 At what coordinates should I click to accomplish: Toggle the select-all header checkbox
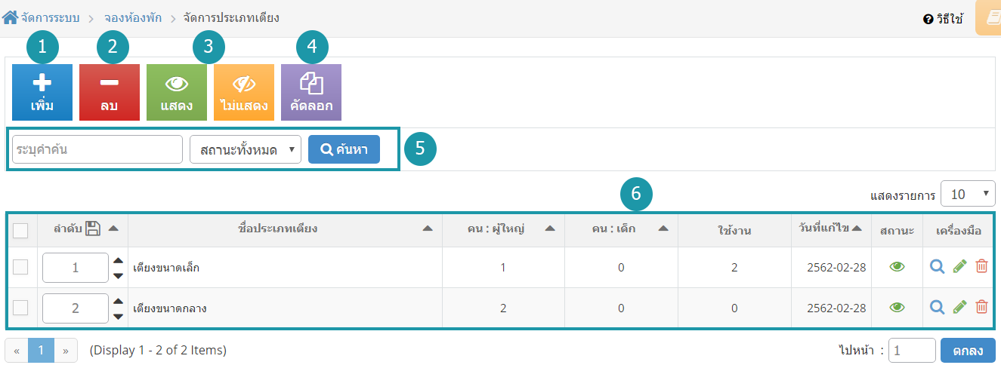tap(21, 230)
